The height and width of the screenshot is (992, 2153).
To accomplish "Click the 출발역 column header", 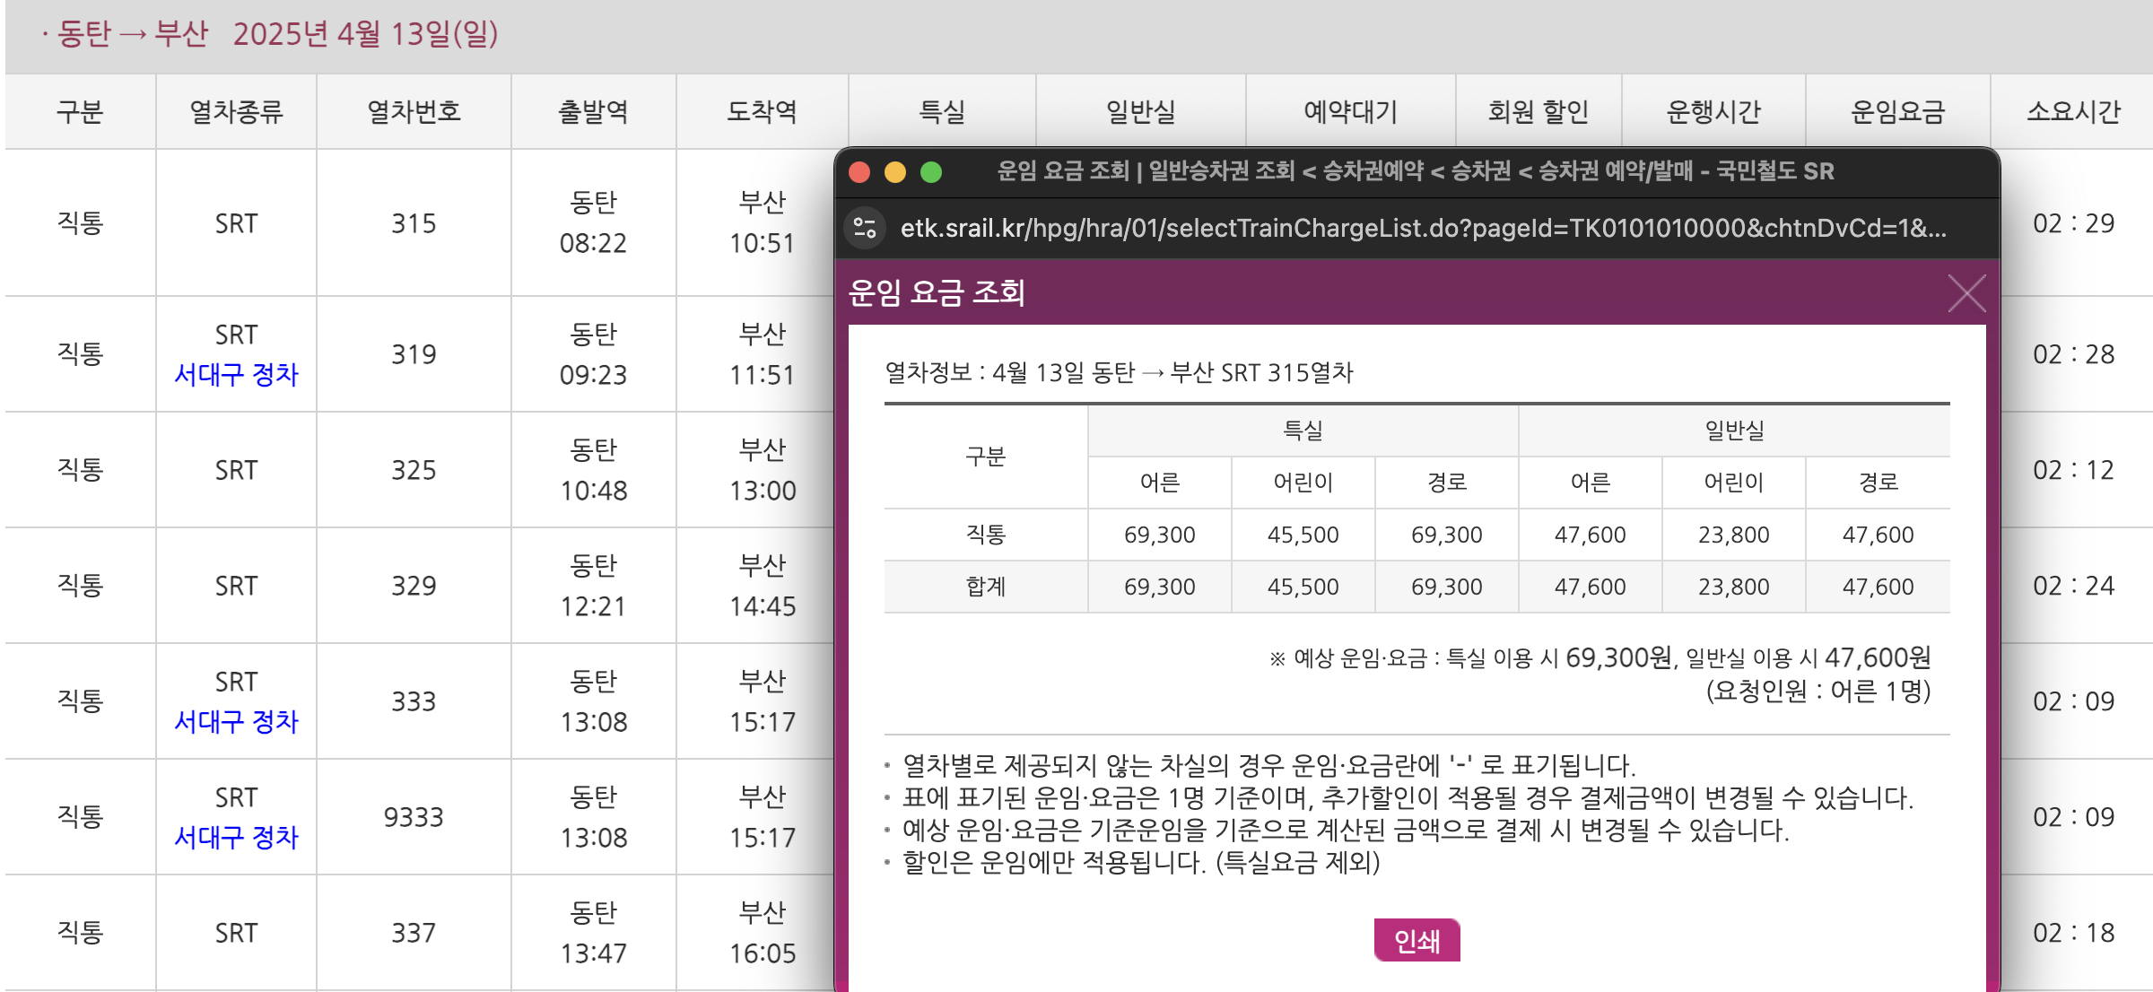I will [x=593, y=112].
